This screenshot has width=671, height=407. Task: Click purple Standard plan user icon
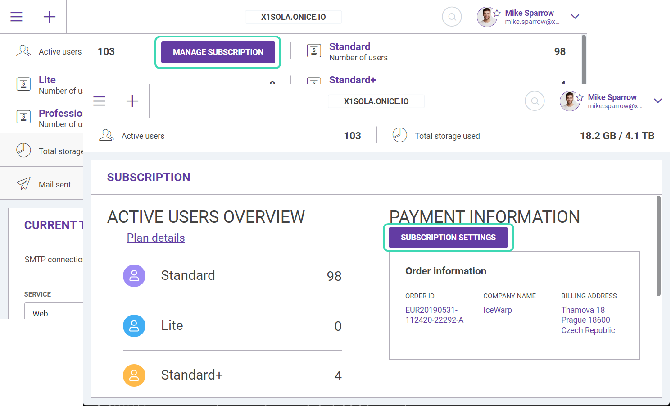pos(134,276)
